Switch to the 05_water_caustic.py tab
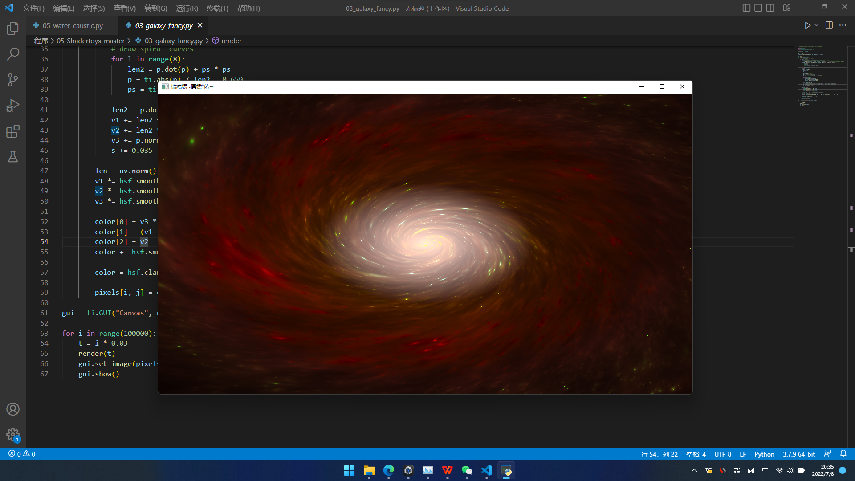855x481 pixels. 73,25
